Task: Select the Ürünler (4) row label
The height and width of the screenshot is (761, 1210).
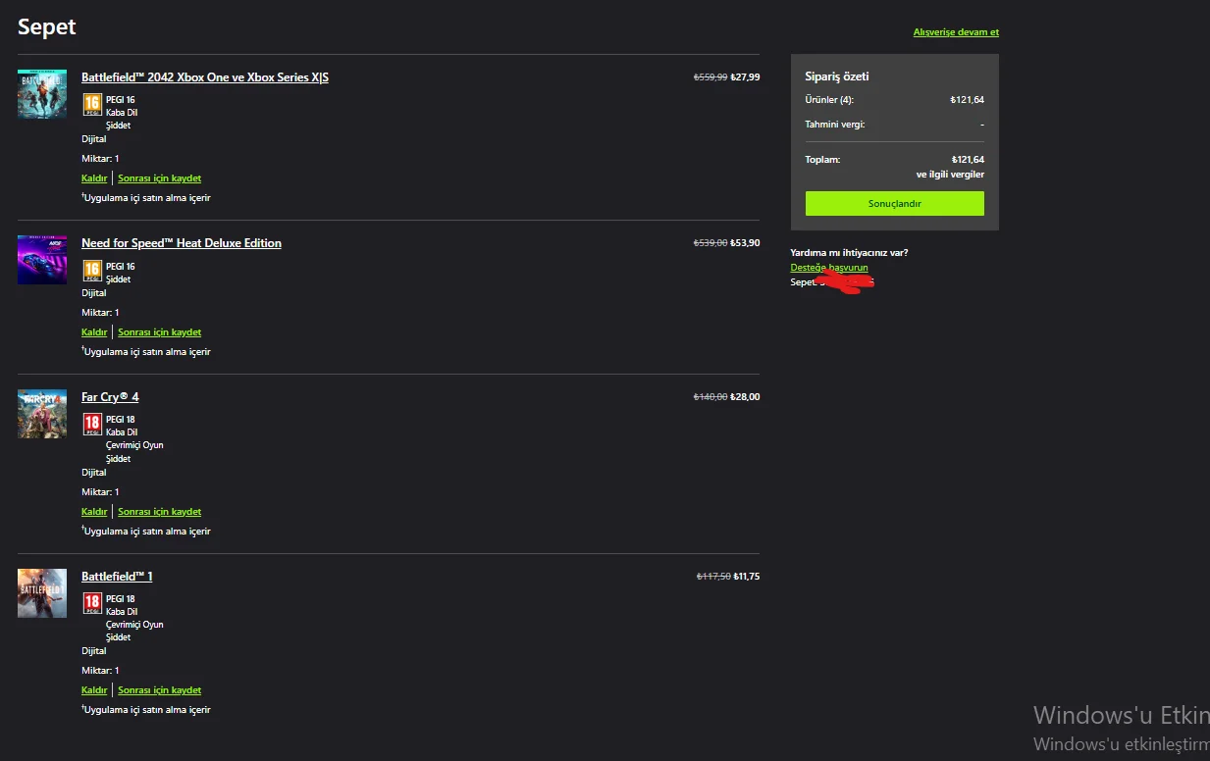Action: pos(829,100)
